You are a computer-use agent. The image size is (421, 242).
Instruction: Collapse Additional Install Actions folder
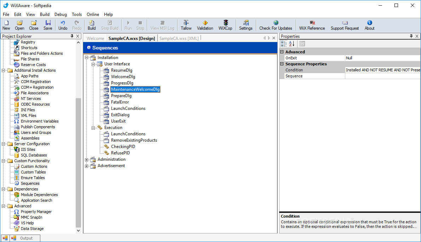tap(4, 71)
